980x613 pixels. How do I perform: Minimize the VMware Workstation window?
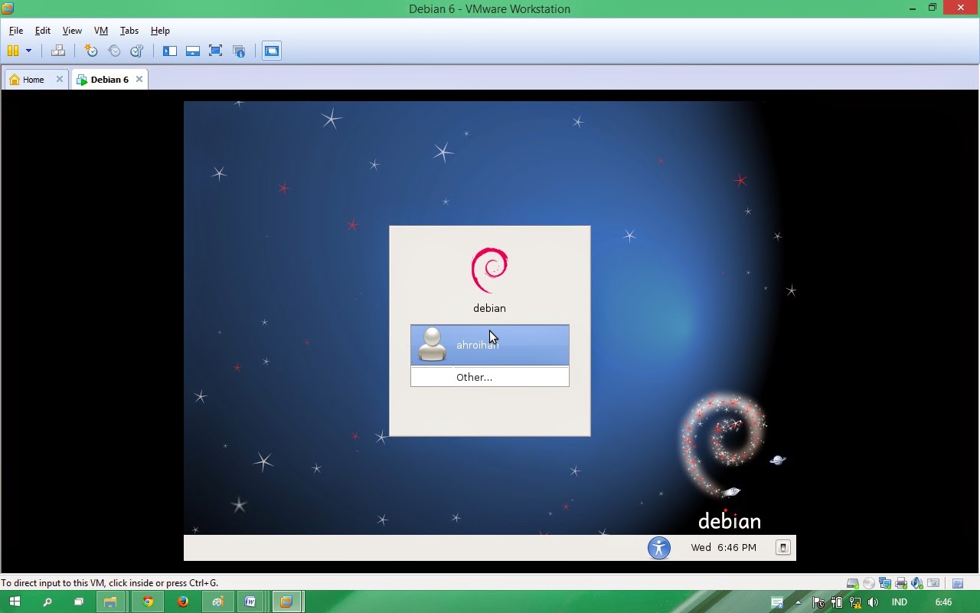913,8
